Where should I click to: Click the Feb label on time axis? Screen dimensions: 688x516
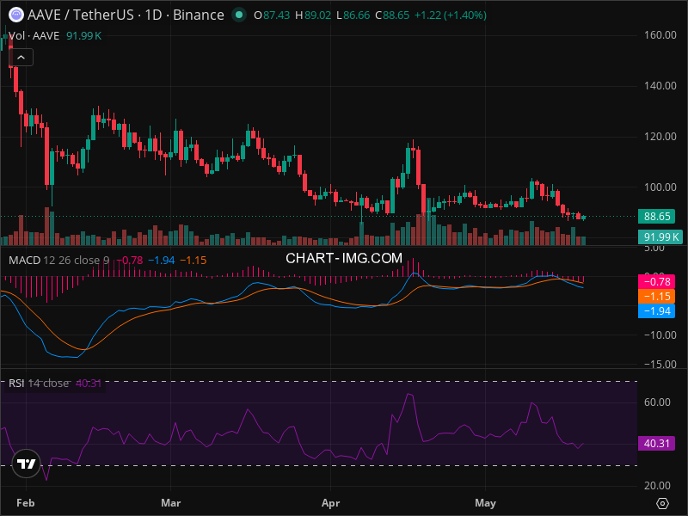coord(26,503)
